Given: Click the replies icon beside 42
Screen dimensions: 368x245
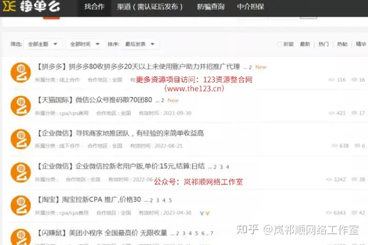Looking at the screenshot, I should pos(354,213).
